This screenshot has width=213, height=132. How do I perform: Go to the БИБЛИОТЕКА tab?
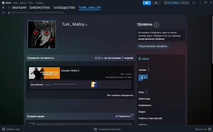point(40,8)
